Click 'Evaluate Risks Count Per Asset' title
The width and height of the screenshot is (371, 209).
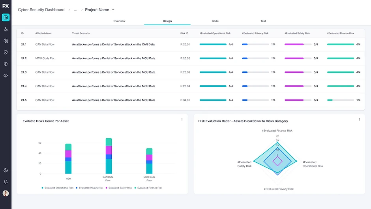(46, 121)
